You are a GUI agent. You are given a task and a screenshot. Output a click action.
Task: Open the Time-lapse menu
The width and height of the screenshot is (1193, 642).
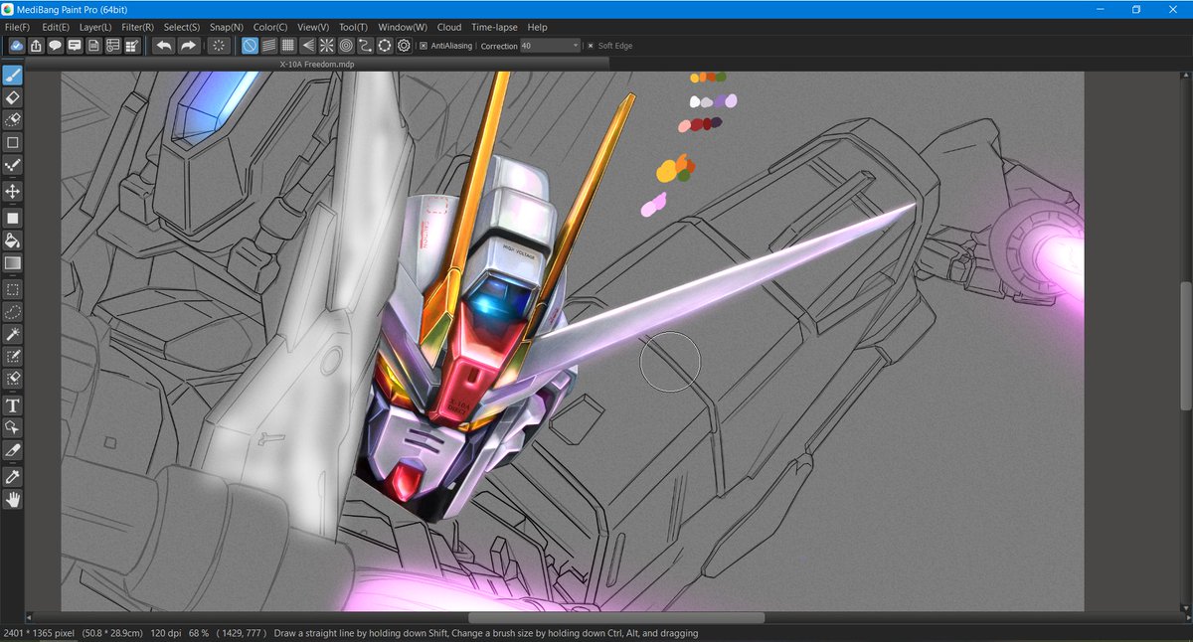[x=495, y=27]
